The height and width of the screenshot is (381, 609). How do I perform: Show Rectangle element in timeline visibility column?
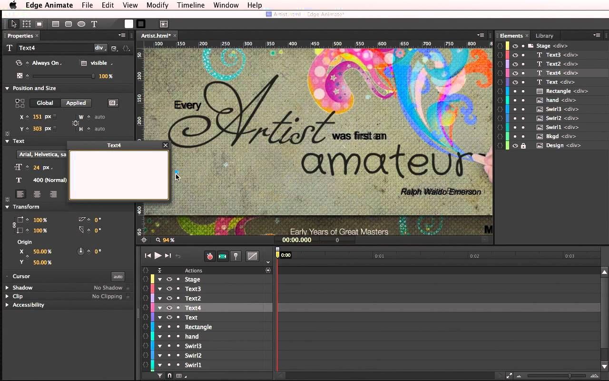tap(169, 327)
